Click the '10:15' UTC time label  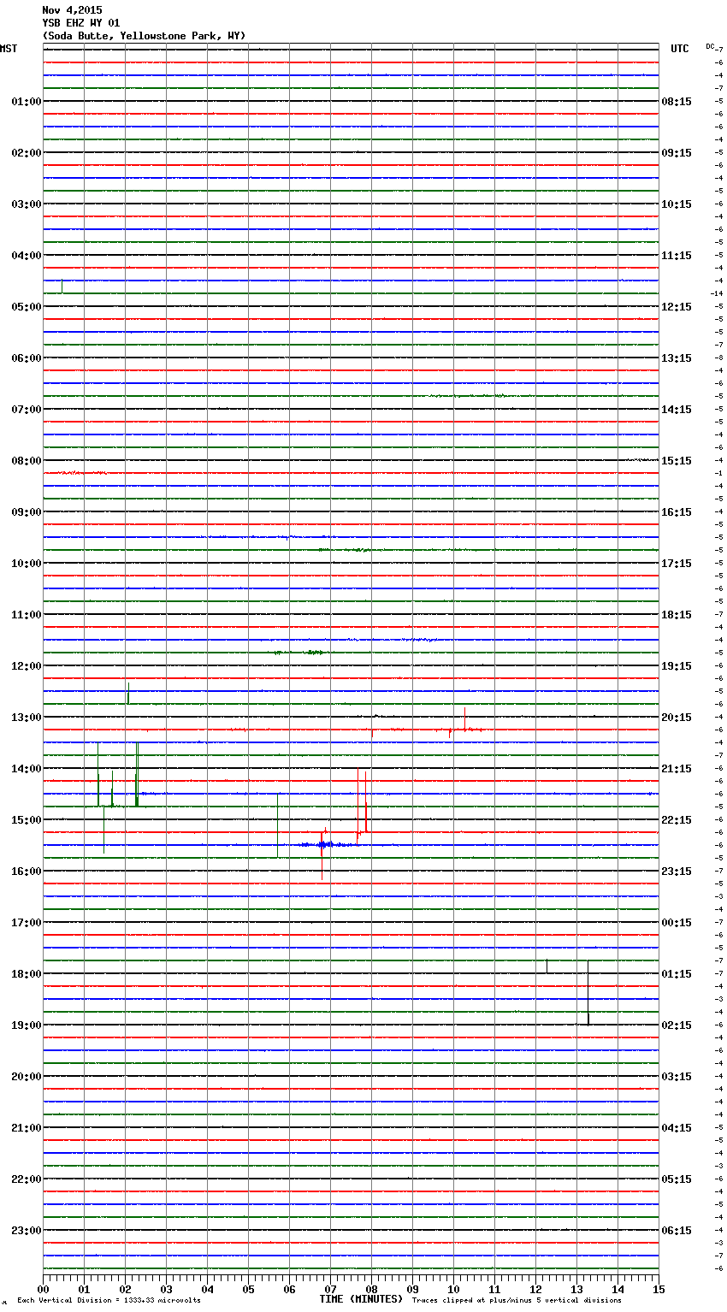677,204
